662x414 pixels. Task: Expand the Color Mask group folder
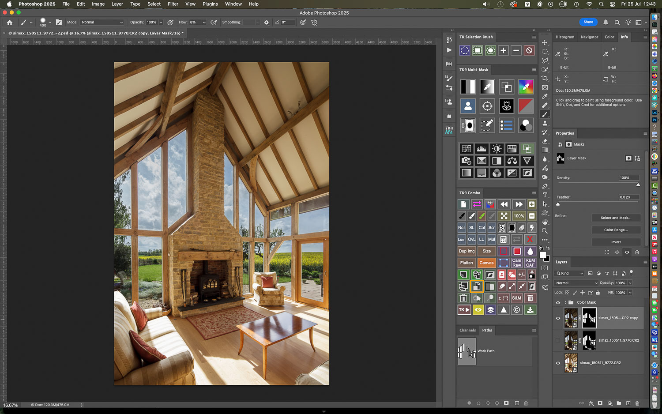[x=565, y=303]
